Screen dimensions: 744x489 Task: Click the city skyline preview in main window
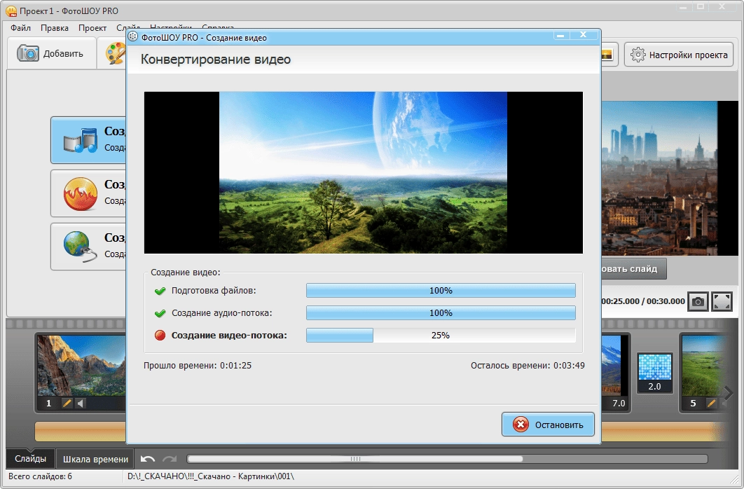click(x=670, y=179)
